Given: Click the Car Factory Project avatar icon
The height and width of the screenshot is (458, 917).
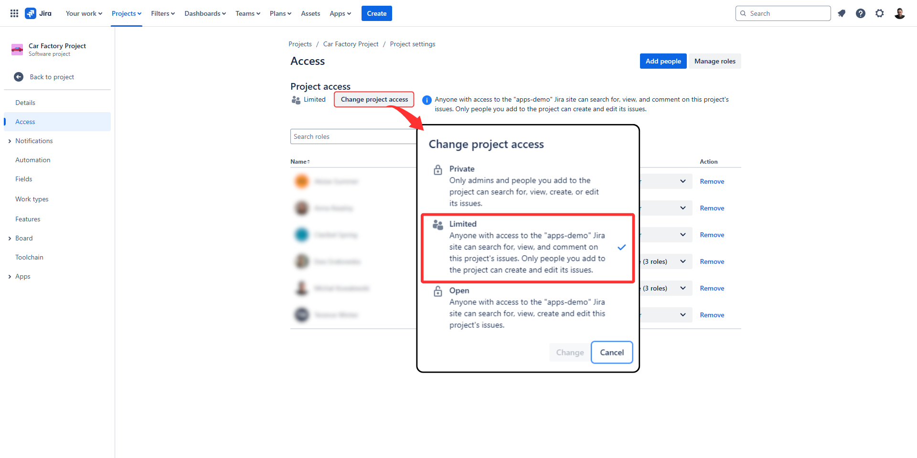Looking at the screenshot, I should coord(17,50).
